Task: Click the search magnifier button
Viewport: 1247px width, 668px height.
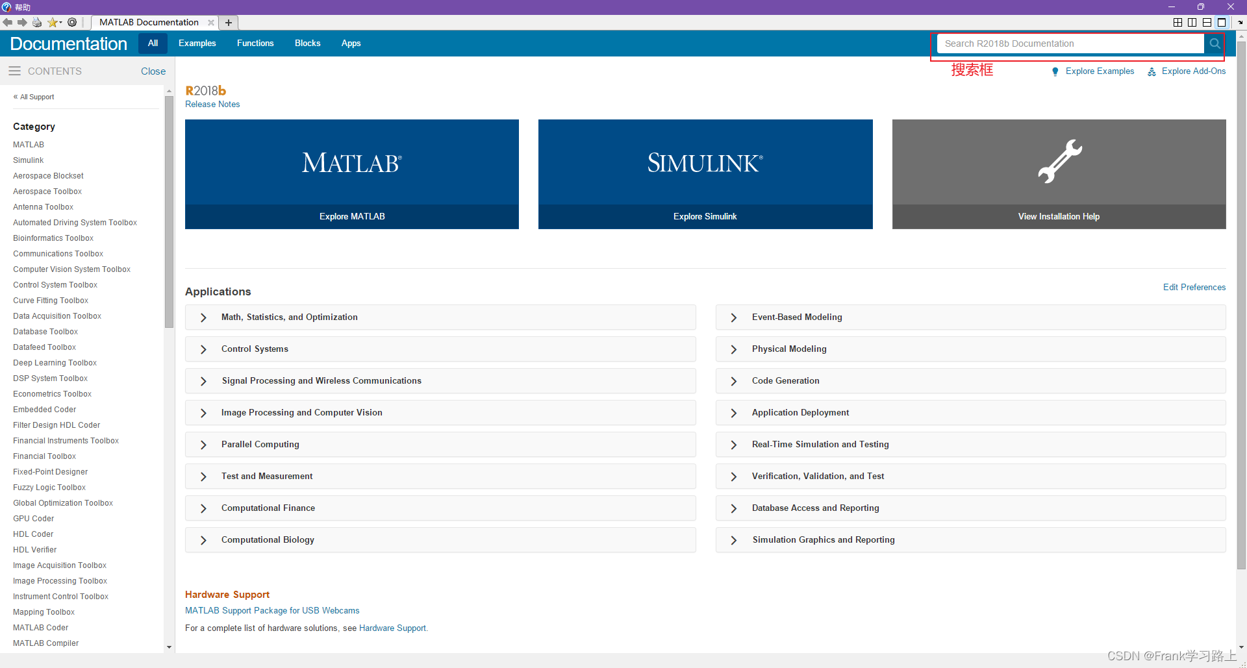Action: coord(1214,43)
